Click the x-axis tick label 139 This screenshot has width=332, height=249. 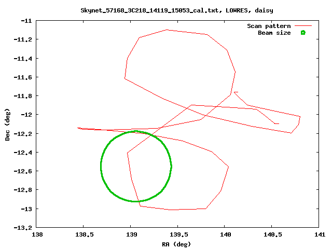click(x=131, y=234)
